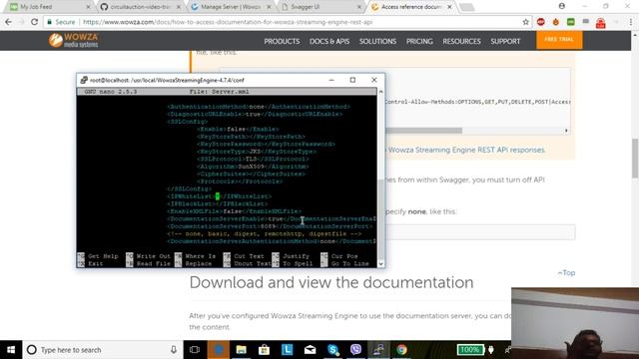Screen dimensions: 639x359
Task: Open Microsoft Store from the taskbar
Action: click(264, 350)
